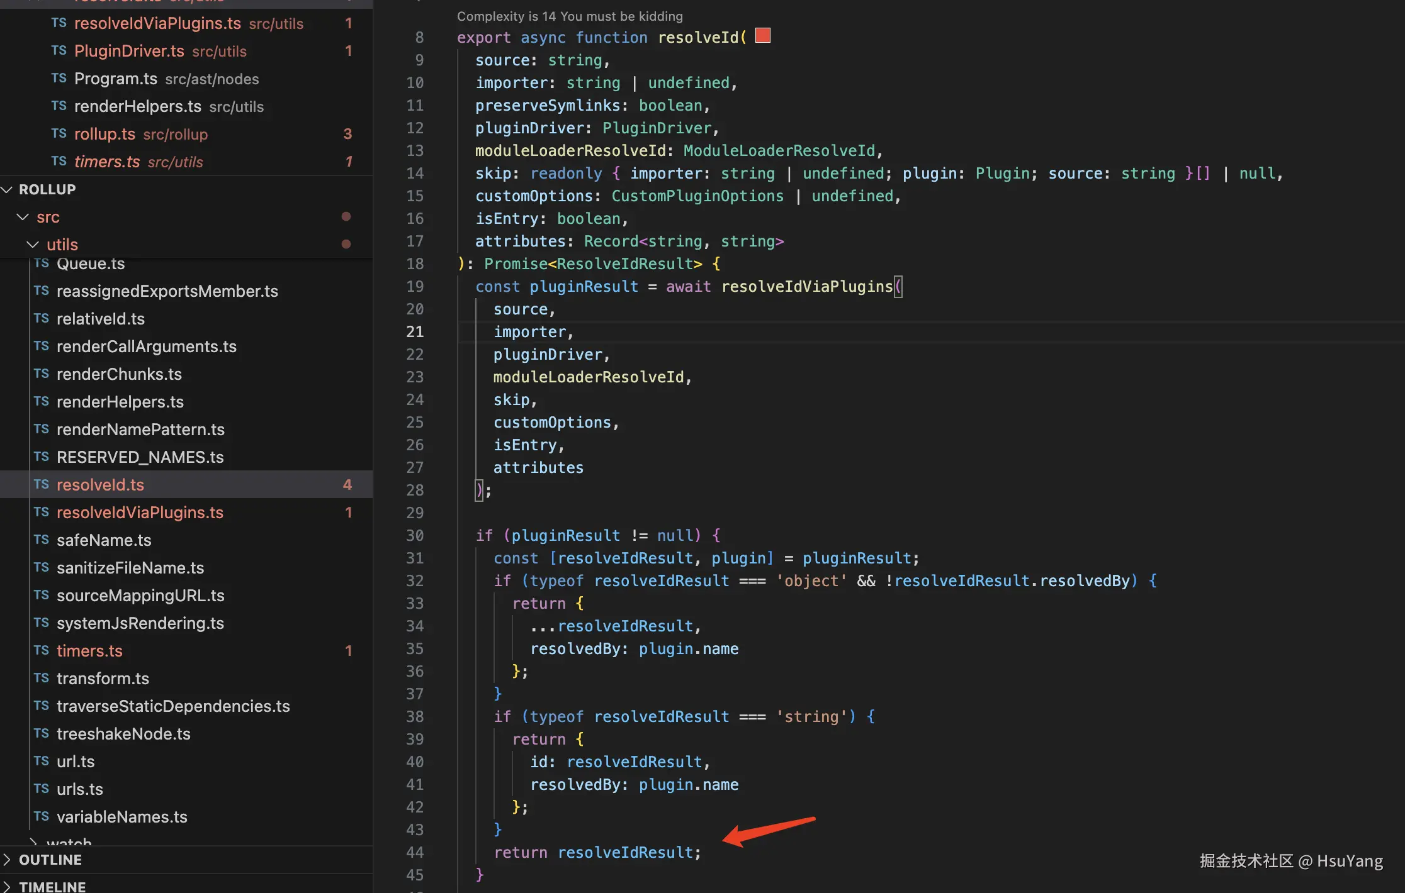Click red color square after resolveId(
Screen dimensions: 1405x893
tap(763, 36)
